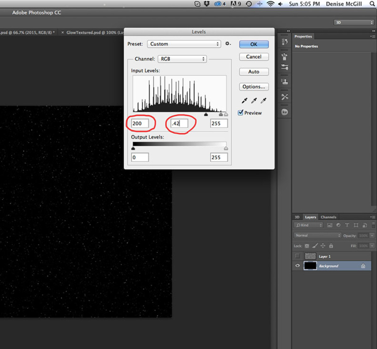Enable lock transparent pixels in Layers panel
Viewport: 377px width, 349px height.
coord(307,246)
